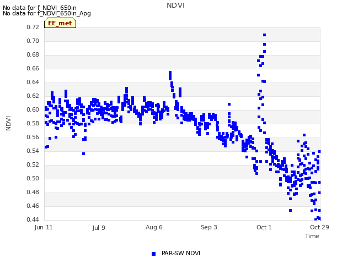This screenshot has height=264, width=353.
Task: Click the 0.50 y-axis tick label
Action: 33,178
